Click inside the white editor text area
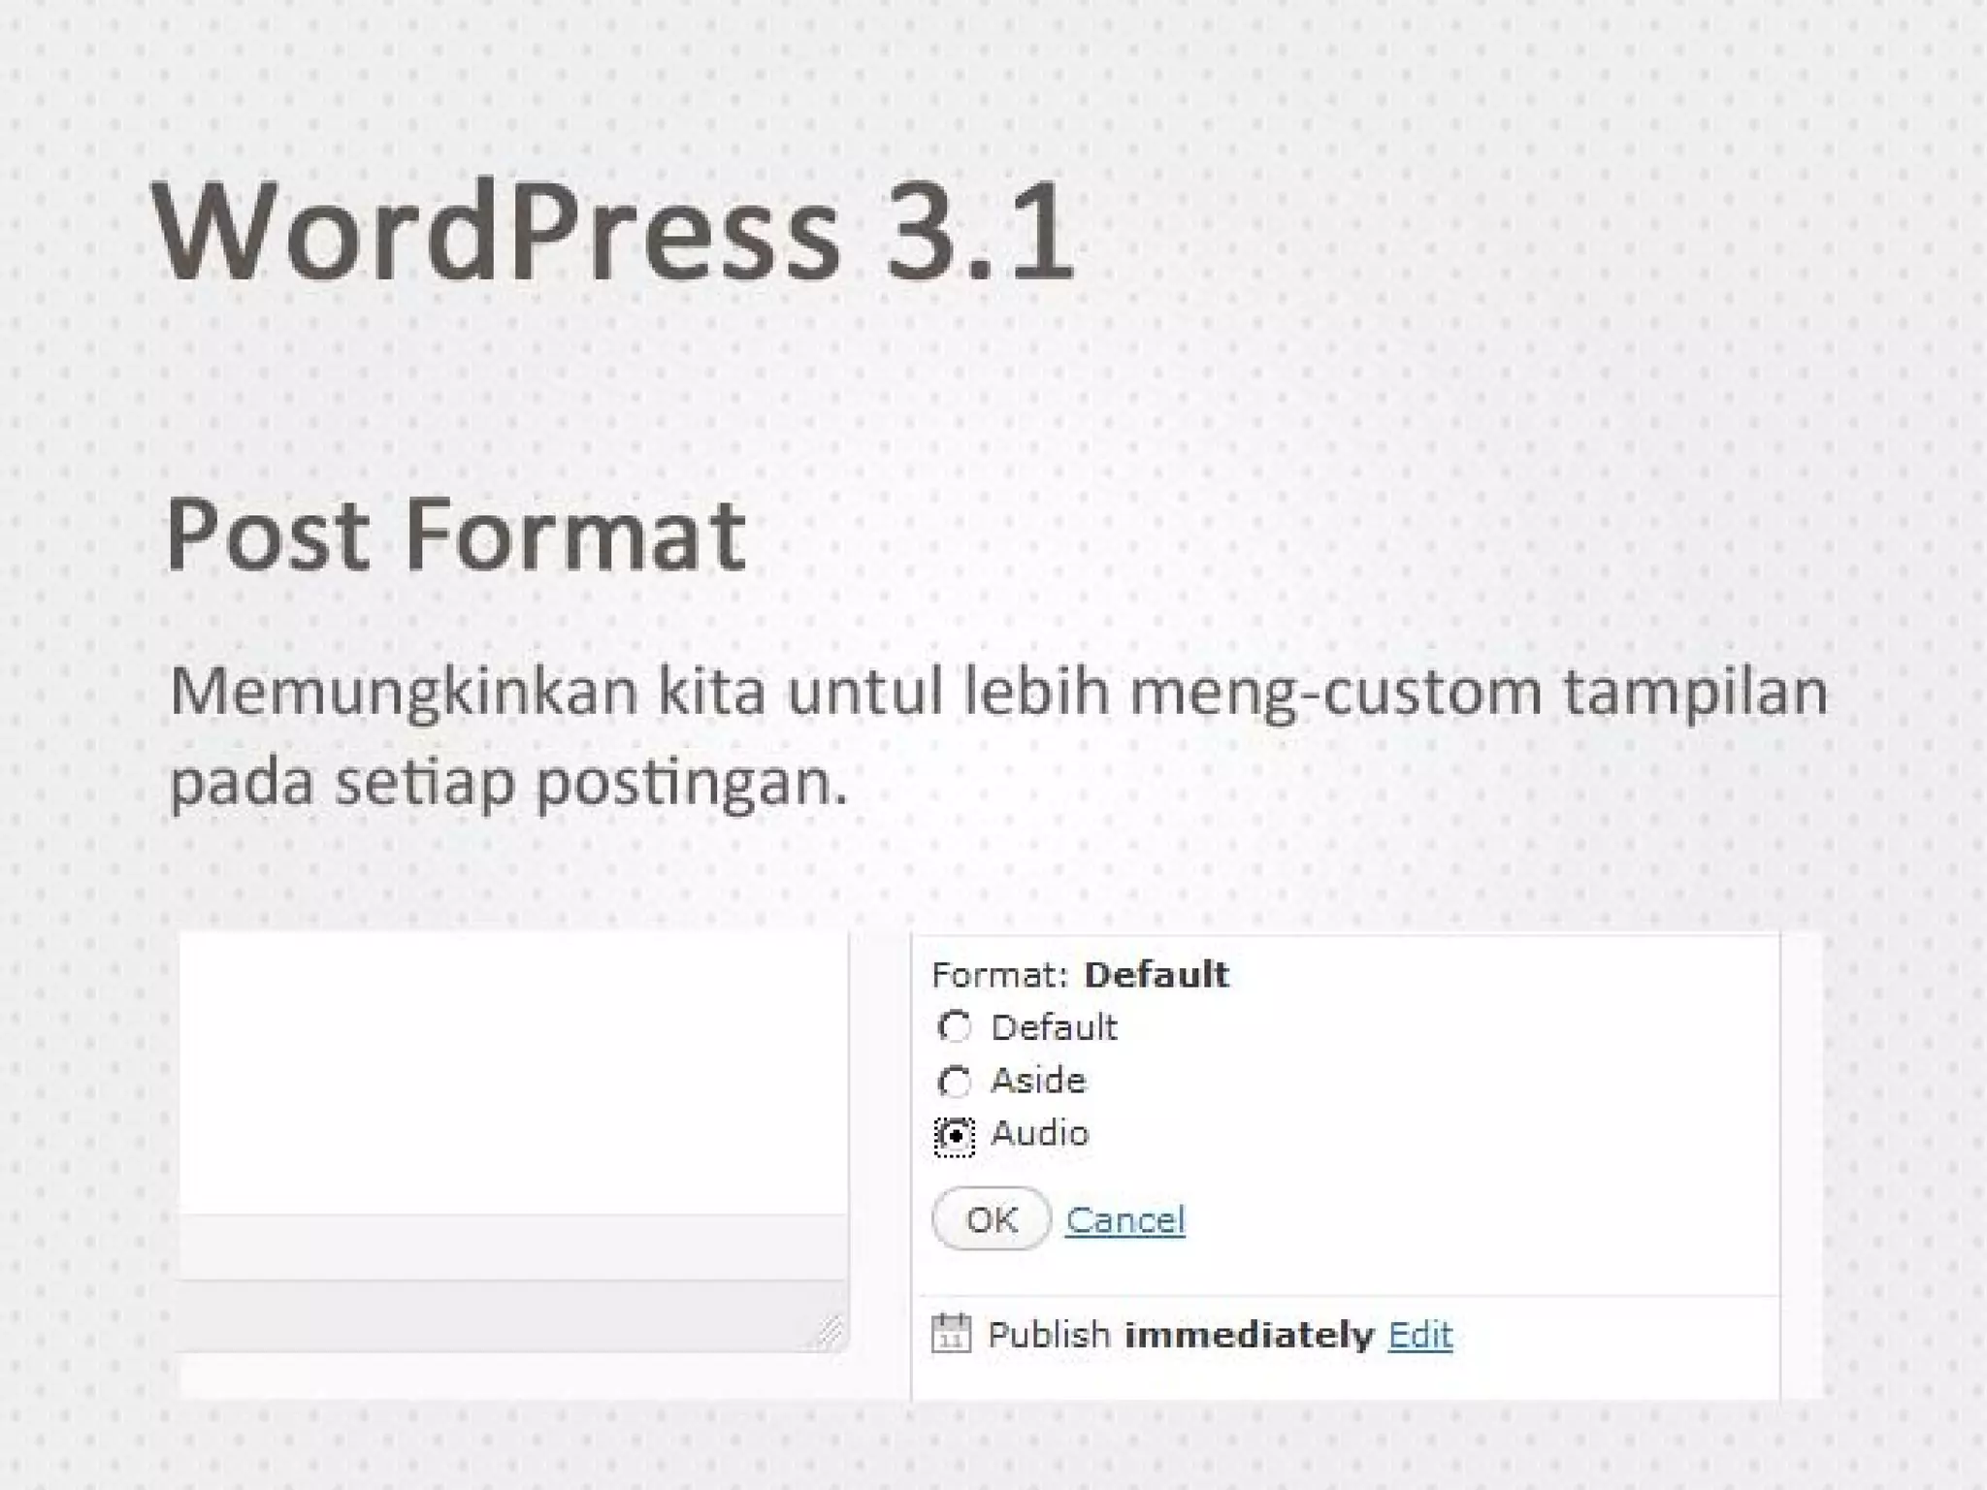The height and width of the screenshot is (1490, 1987). pyautogui.click(x=513, y=1073)
